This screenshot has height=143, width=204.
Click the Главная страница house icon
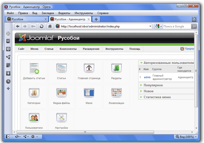click(89, 68)
